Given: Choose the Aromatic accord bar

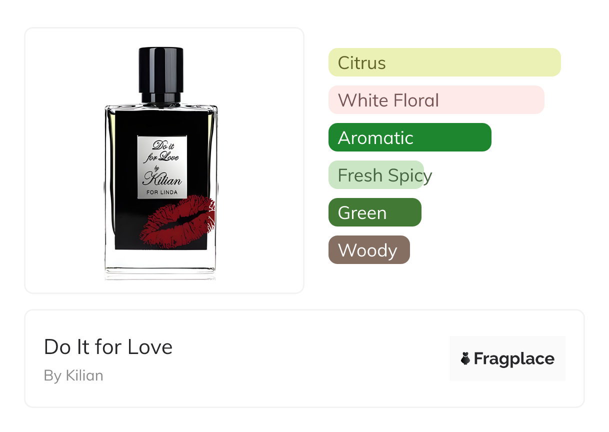Looking at the screenshot, I should pos(410,137).
